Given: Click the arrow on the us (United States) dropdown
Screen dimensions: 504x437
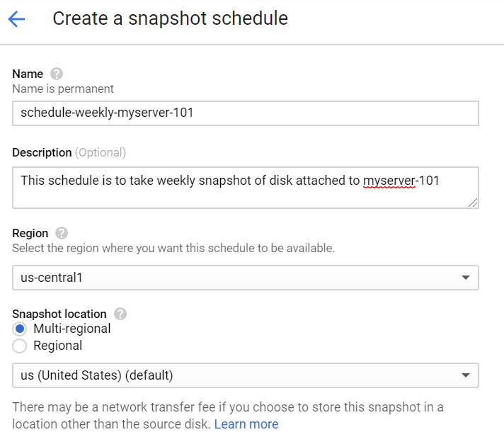Looking at the screenshot, I should point(465,375).
